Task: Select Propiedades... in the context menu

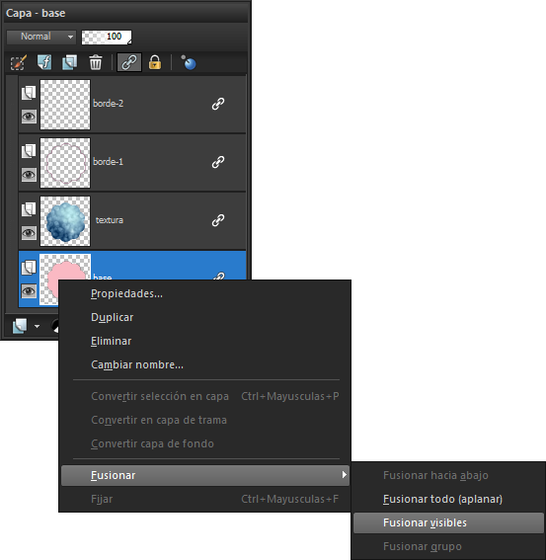Action: click(126, 293)
